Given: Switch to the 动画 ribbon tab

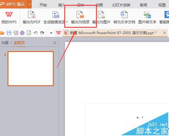Looking at the screenshot, I should coord(99,5).
